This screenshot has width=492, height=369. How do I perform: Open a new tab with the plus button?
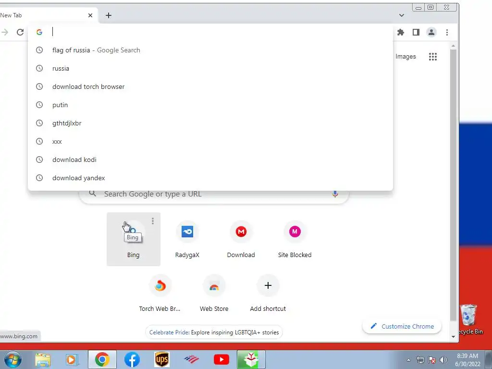(109, 15)
